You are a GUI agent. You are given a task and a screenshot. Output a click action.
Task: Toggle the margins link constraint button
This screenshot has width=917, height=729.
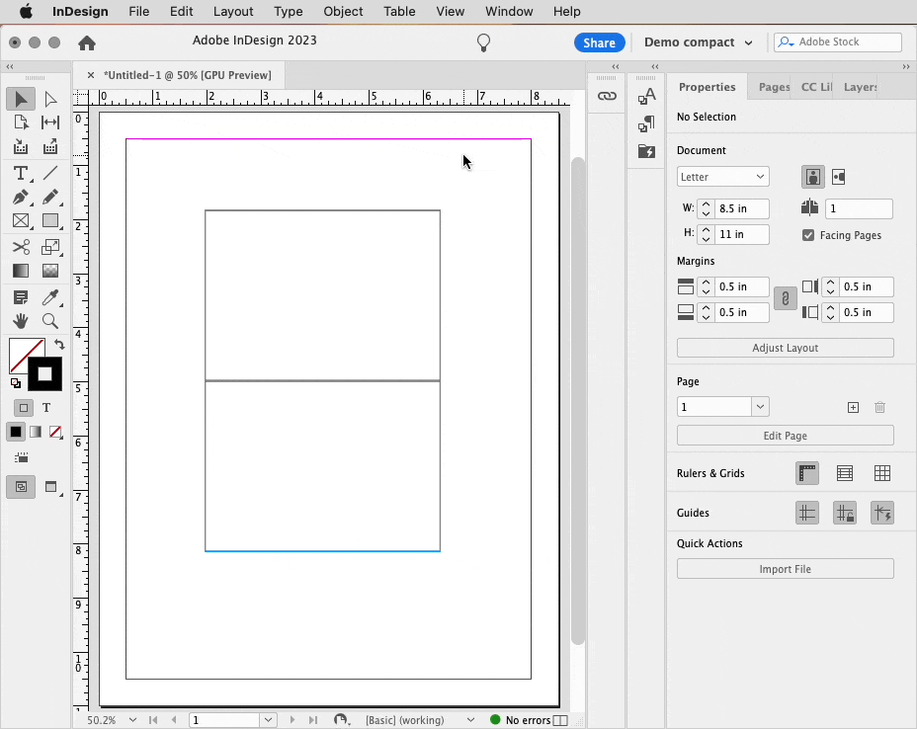[x=786, y=299]
